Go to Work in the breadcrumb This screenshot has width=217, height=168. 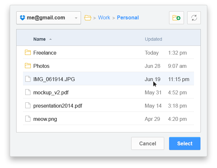point(104,18)
